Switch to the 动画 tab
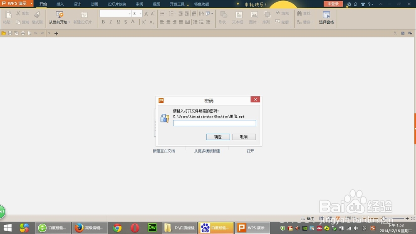 coord(94,4)
